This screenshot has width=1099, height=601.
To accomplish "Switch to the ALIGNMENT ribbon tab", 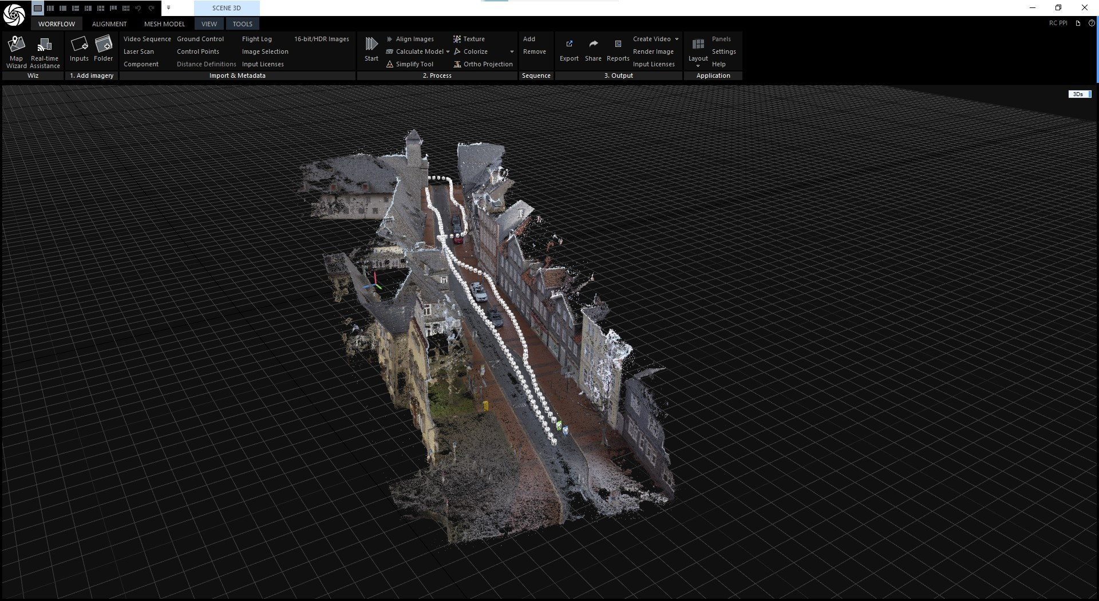I will (x=109, y=24).
